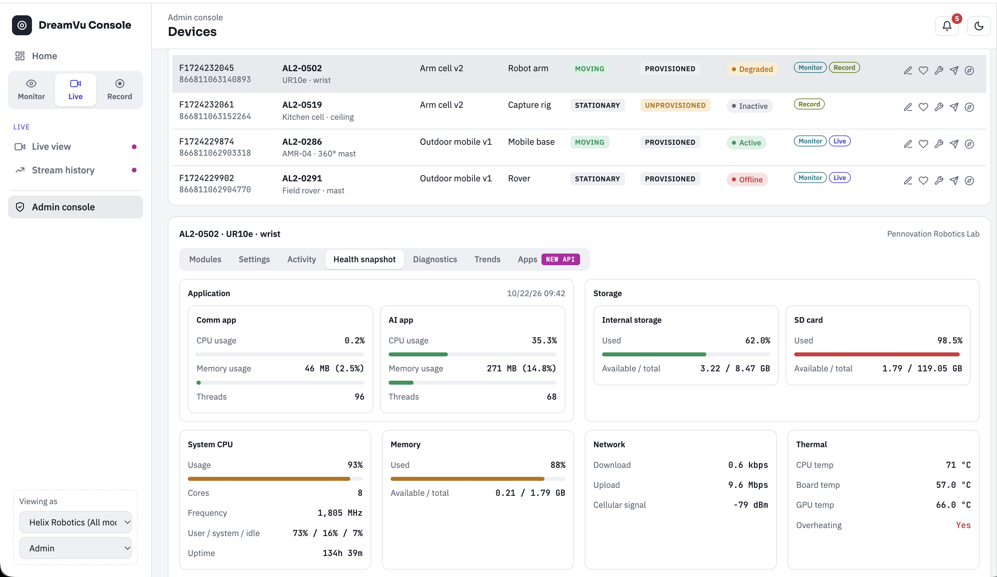Switch to Record mode in sidebar
This screenshot has height=577, width=997.
[x=120, y=90]
